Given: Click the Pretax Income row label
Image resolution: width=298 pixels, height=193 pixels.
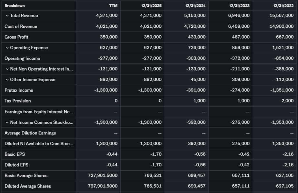Looking at the screenshot, I should 19,90.
